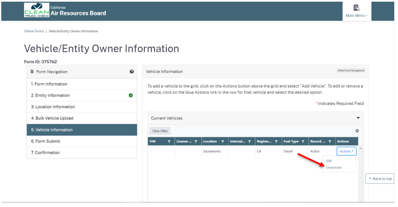Click the Indicates Required Field note

(340, 103)
